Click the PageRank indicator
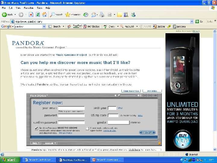The width and height of the screenshot is (217, 163). (x=77, y=26)
